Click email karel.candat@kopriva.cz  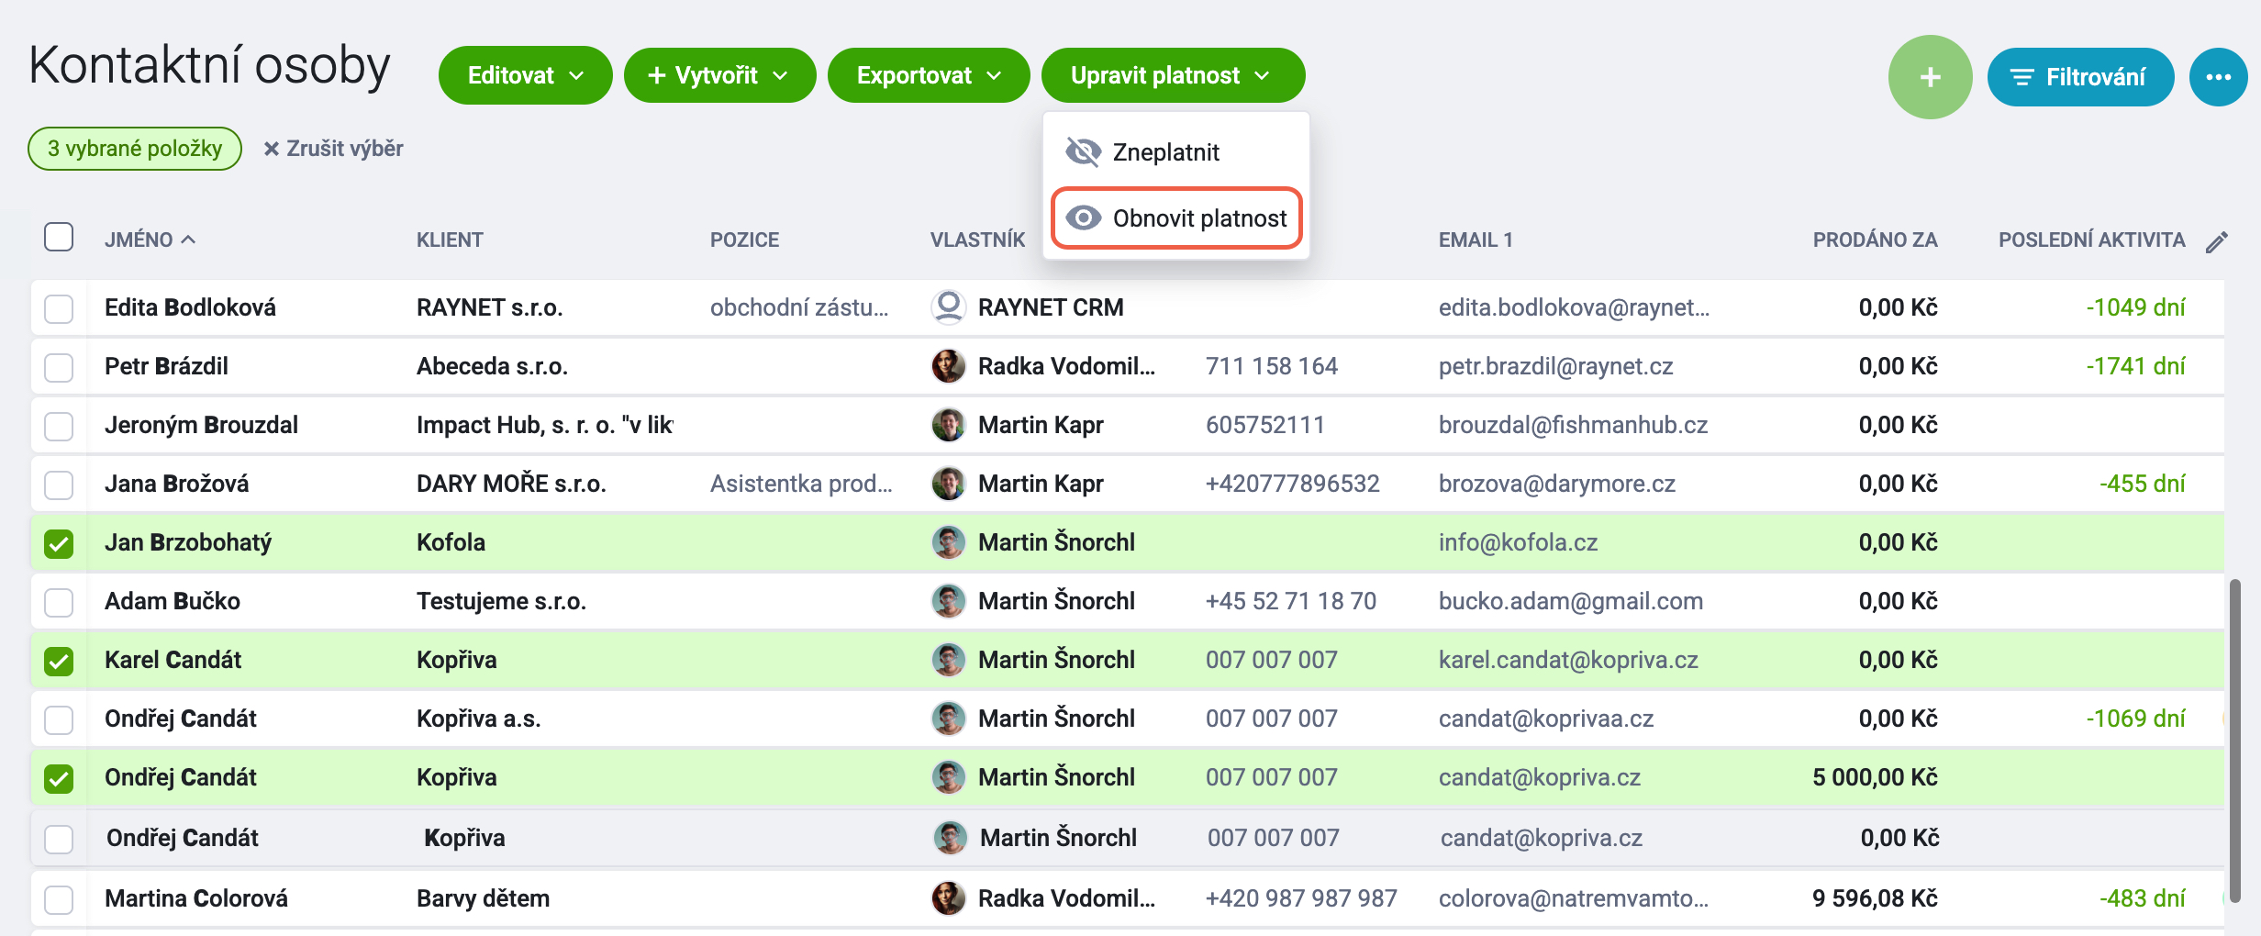[x=1568, y=660]
